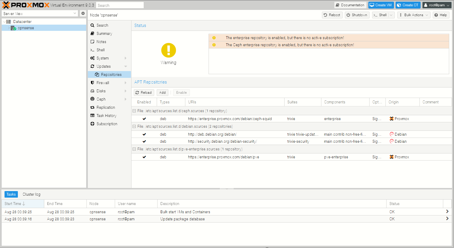Click the Notes icon
454x248 pixels.
pos(92,42)
